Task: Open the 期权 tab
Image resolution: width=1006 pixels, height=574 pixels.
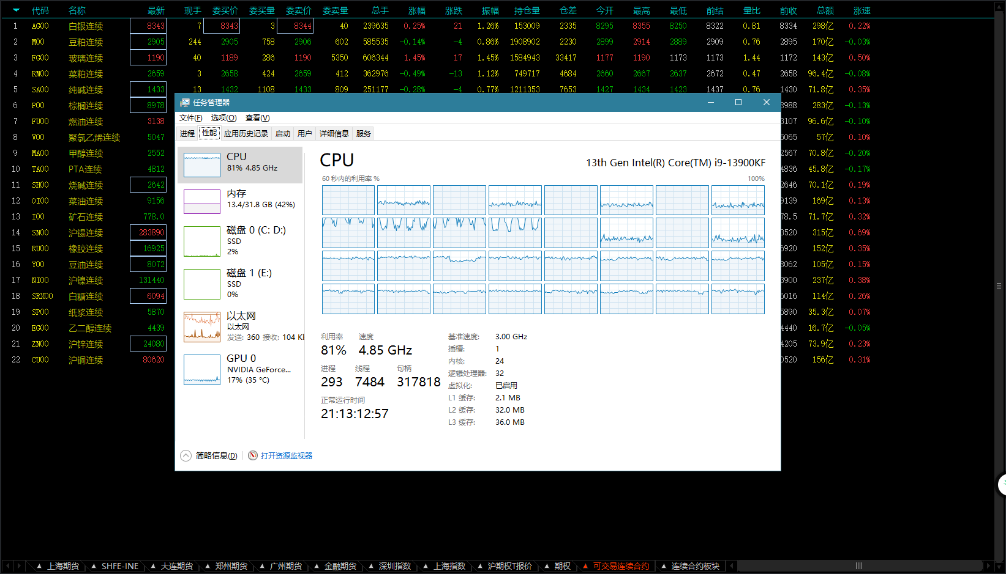Action: [563, 566]
